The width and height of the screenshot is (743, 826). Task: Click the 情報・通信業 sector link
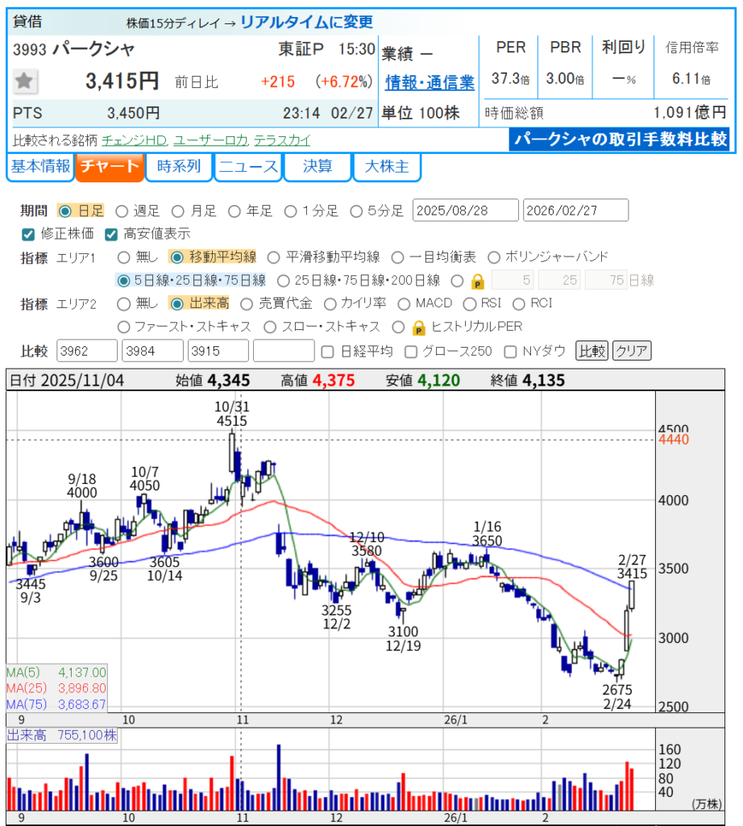(x=430, y=82)
